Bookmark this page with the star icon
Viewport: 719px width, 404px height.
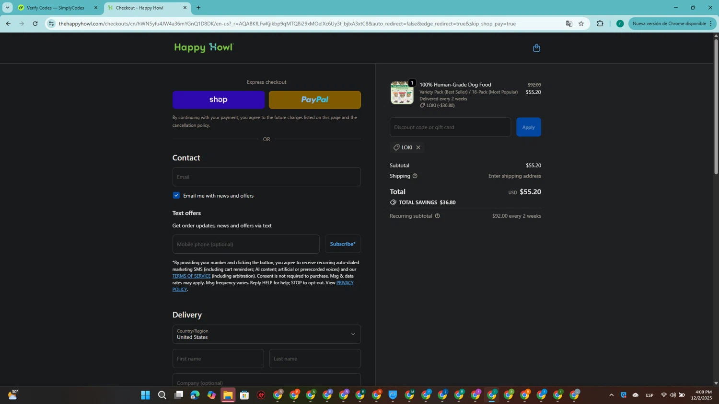[581, 23]
